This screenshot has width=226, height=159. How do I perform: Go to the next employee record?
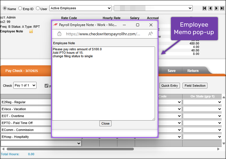pyautogui.click(x=216, y=8)
